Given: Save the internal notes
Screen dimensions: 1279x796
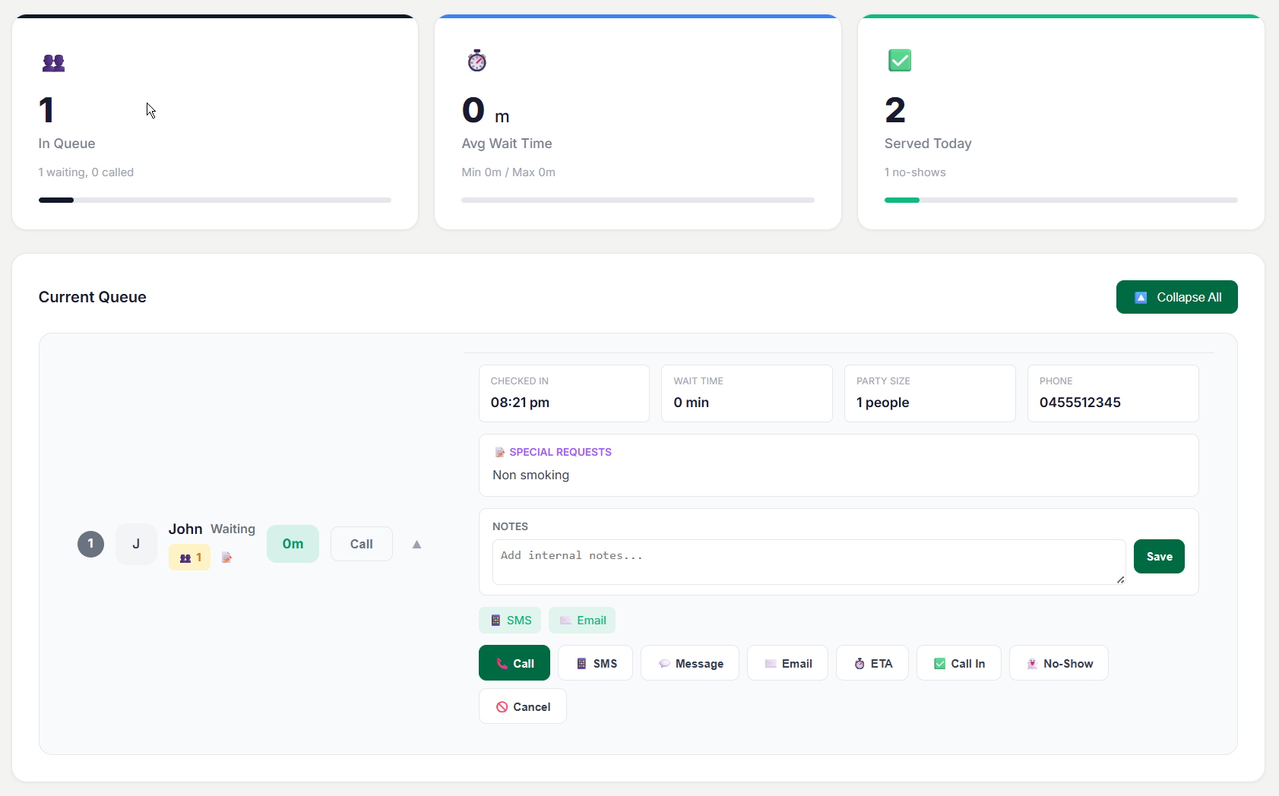Looking at the screenshot, I should (1159, 556).
